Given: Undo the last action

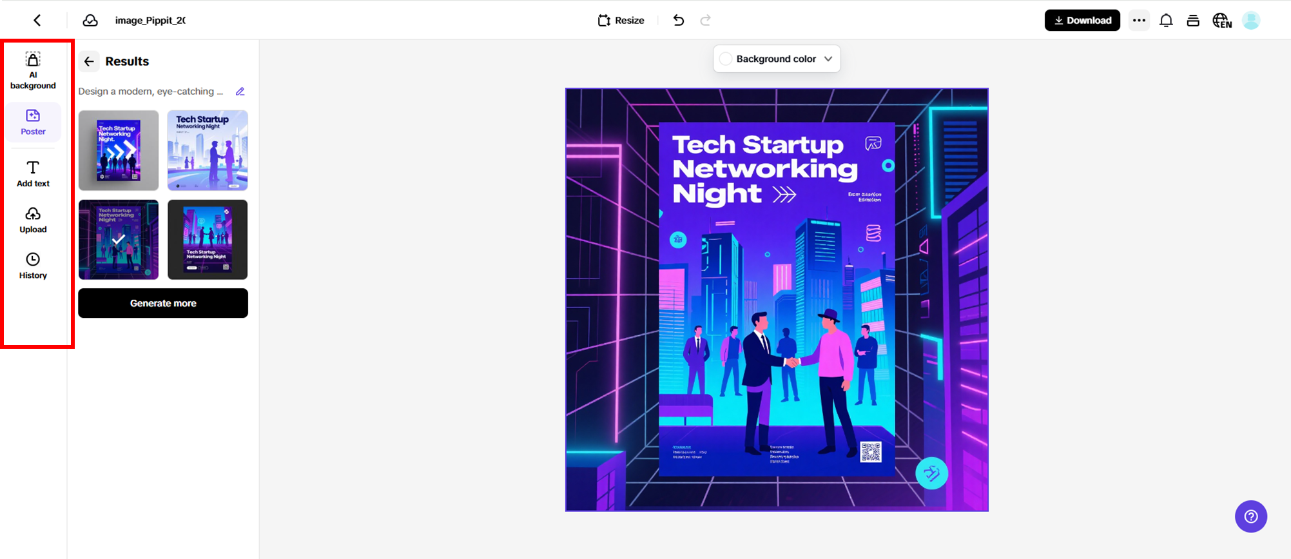Looking at the screenshot, I should point(679,21).
